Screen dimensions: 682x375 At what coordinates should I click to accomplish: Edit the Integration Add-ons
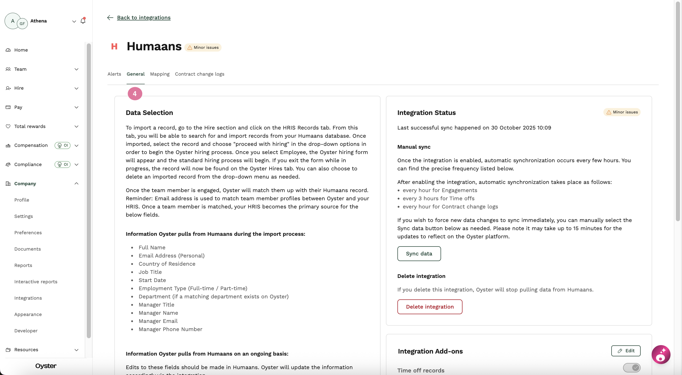(x=626, y=351)
